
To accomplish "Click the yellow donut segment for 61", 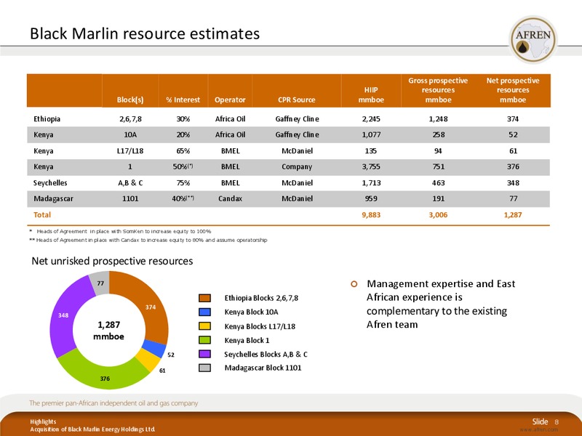I will point(148,359).
